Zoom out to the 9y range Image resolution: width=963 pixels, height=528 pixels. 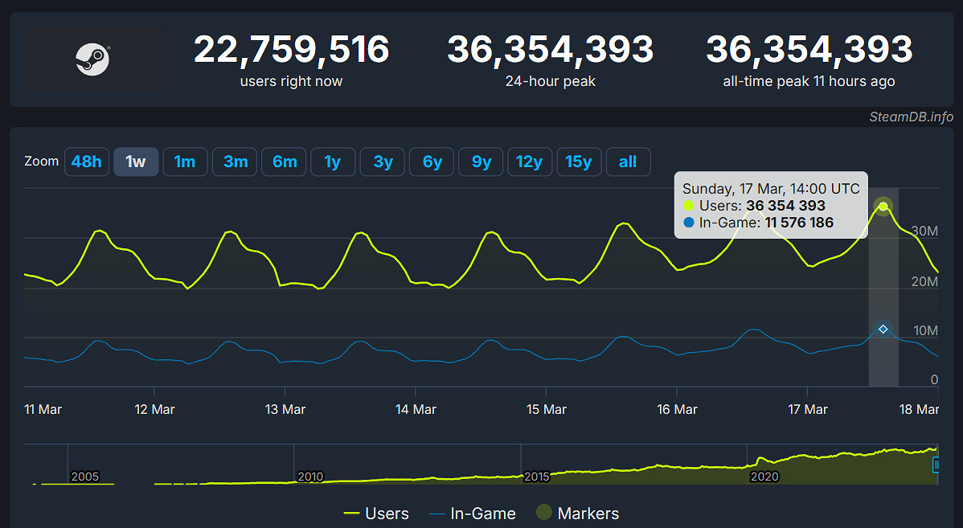coord(481,162)
